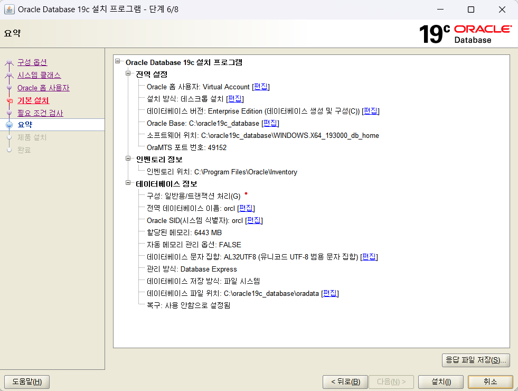Viewport: 518px width, 391px height.
Task: Jump to the 기본 설치 step
Action: pyautogui.click(x=33, y=100)
